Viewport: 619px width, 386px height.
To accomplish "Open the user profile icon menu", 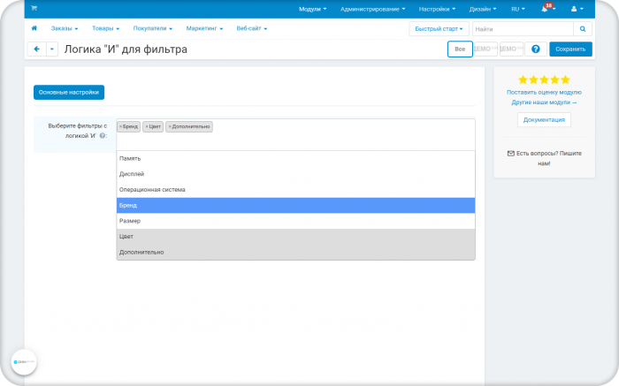I will point(577,9).
